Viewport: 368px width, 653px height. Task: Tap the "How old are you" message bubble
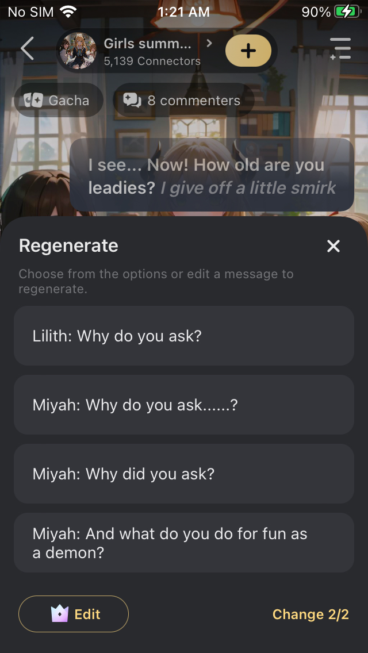[x=212, y=176]
